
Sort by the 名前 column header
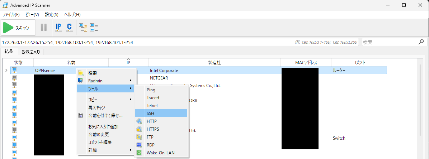71,63
